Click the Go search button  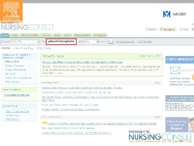pos(111,42)
